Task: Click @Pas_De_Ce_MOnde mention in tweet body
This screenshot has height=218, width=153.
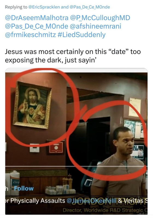Action: click(37, 26)
